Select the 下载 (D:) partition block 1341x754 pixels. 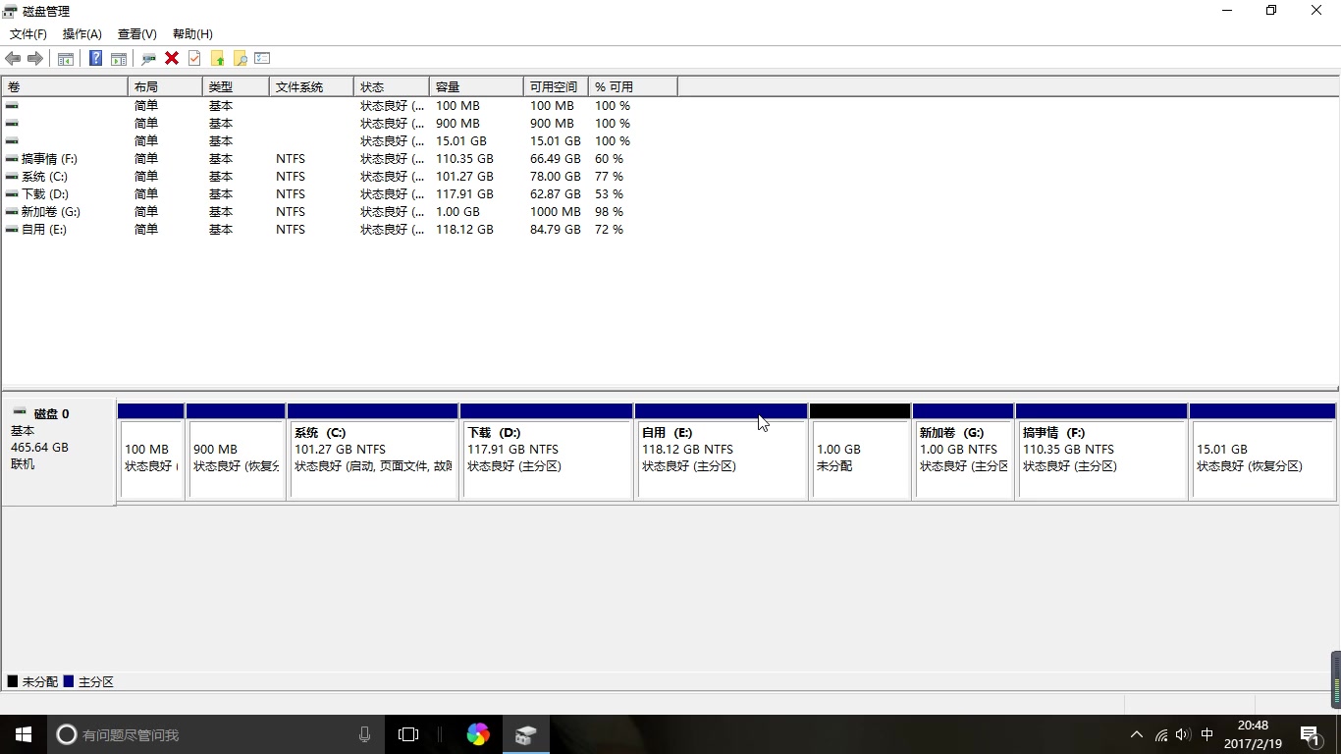click(x=547, y=452)
